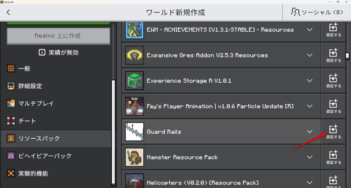Click the Guard Rails pack thumbnail
This screenshot has height=188, width=351.
134,132
